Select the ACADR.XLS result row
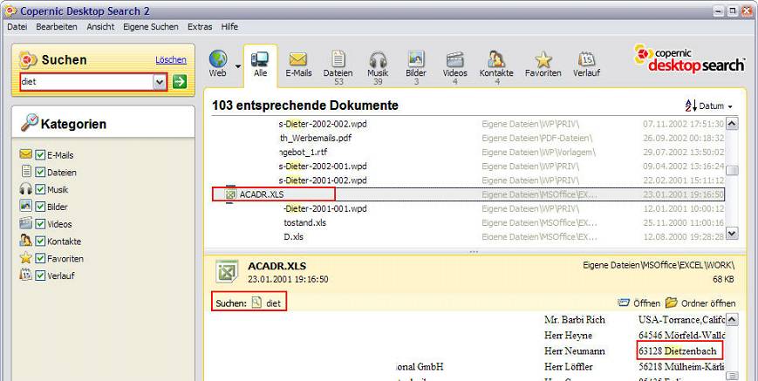The width and height of the screenshot is (758, 381). click(468, 194)
